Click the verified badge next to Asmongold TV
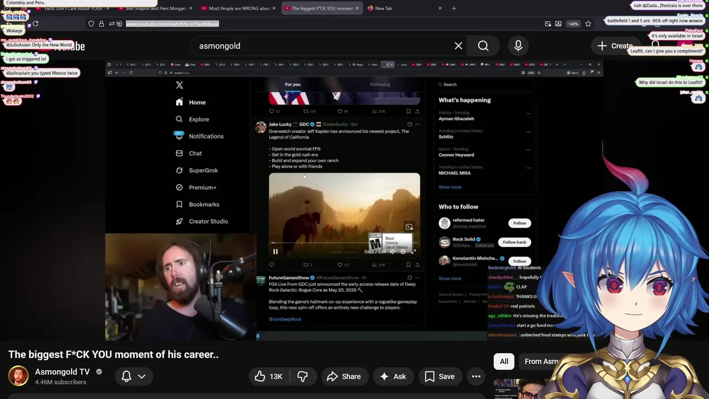Image resolution: width=709 pixels, height=399 pixels. pyautogui.click(x=99, y=372)
